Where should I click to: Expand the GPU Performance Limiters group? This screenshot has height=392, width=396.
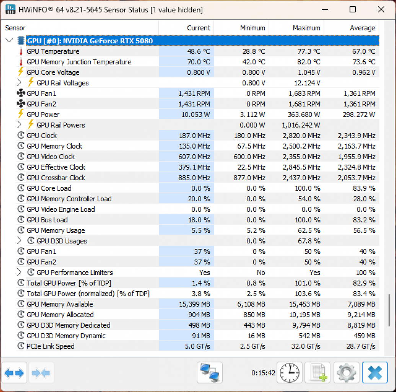pyautogui.click(x=19, y=272)
